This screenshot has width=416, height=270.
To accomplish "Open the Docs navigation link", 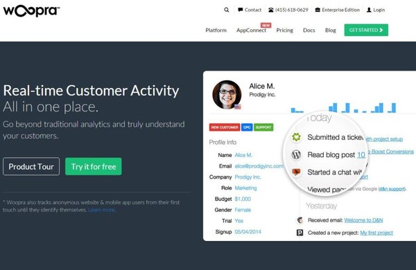I will (x=309, y=30).
